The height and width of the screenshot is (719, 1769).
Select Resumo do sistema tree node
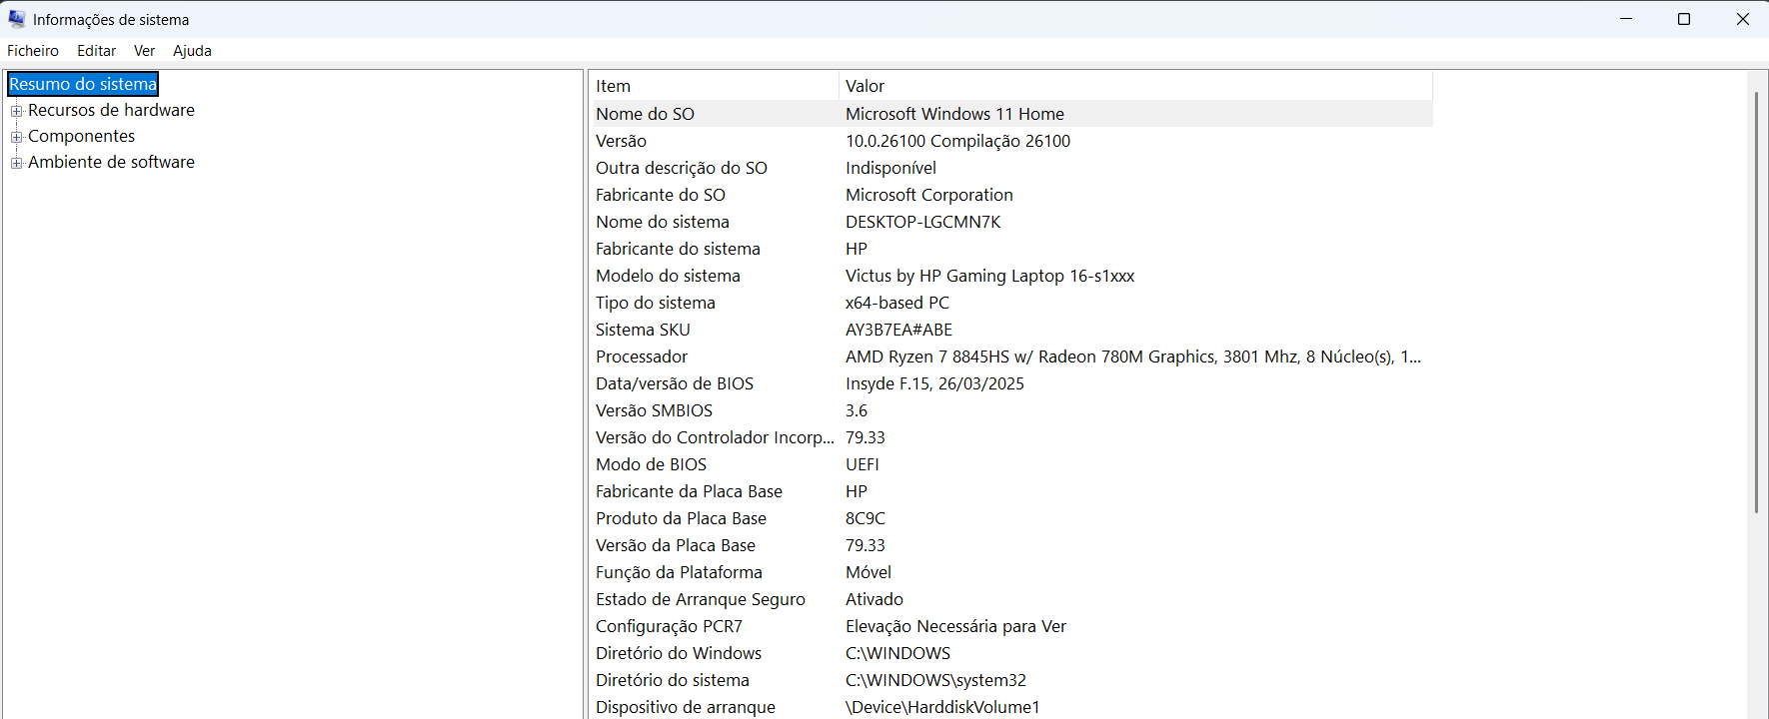pos(83,84)
